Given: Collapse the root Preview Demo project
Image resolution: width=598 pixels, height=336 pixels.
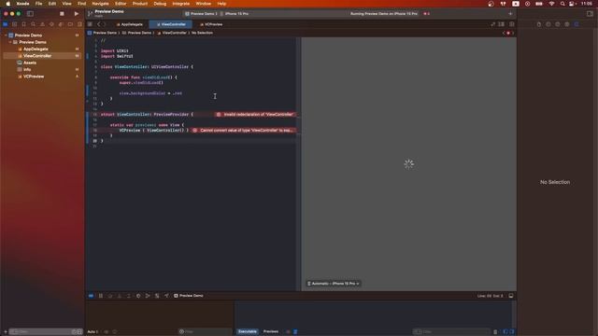Looking at the screenshot, I should (6, 35).
